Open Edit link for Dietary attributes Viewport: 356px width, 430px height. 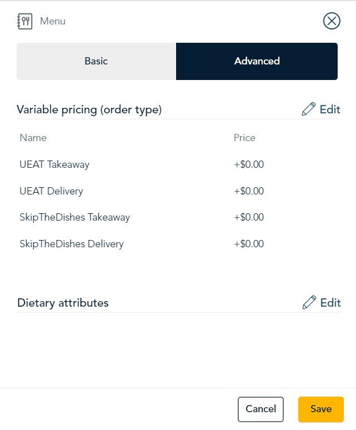point(330,303)
